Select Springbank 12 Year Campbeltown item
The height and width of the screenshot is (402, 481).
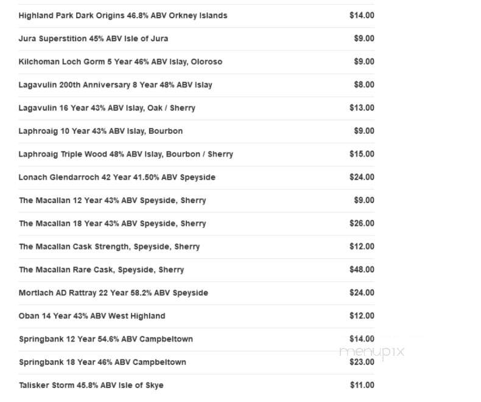(x=196, y=339)
